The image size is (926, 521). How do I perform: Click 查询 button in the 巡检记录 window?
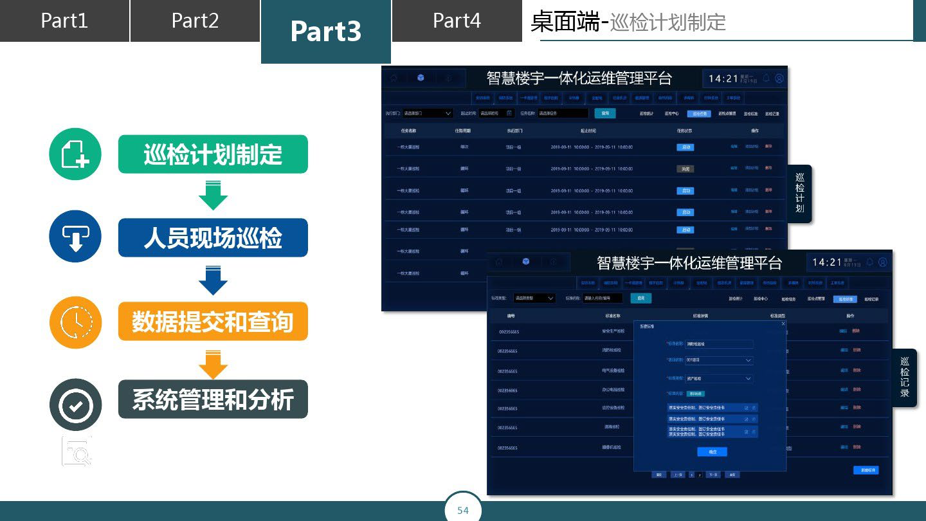(x=640, y=298)
